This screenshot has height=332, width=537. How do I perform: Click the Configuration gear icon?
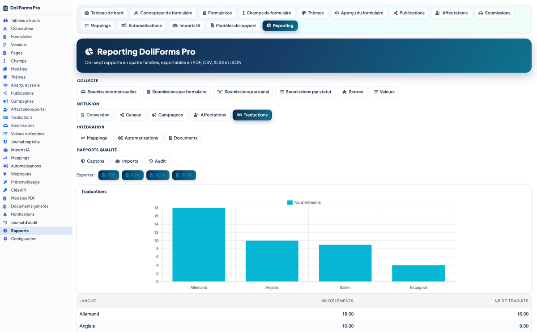(5, 239)
